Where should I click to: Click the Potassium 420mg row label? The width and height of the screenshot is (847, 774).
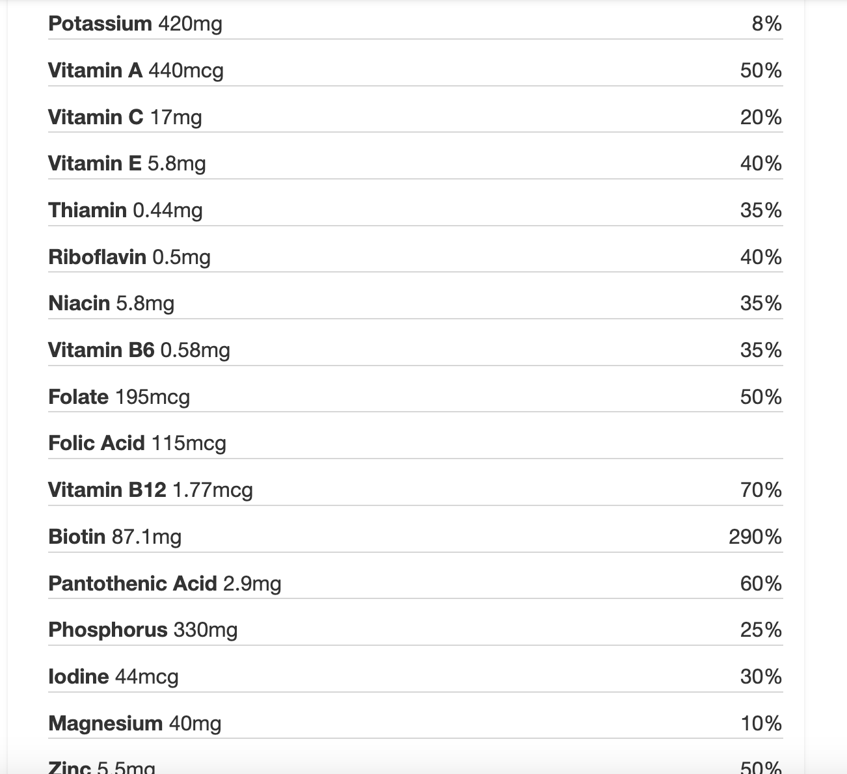pos(135,24)
